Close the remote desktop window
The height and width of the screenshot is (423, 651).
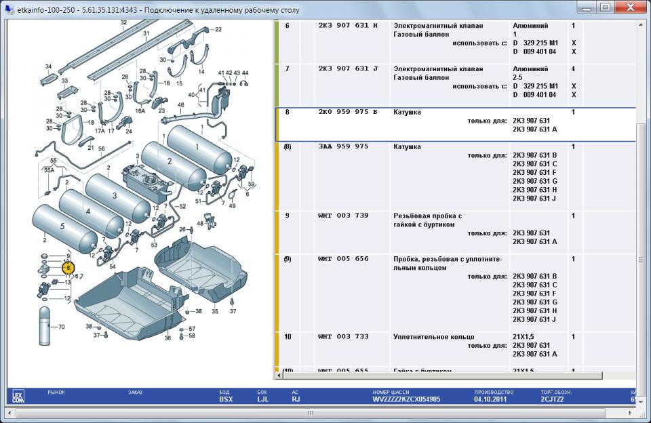[631, 7]
